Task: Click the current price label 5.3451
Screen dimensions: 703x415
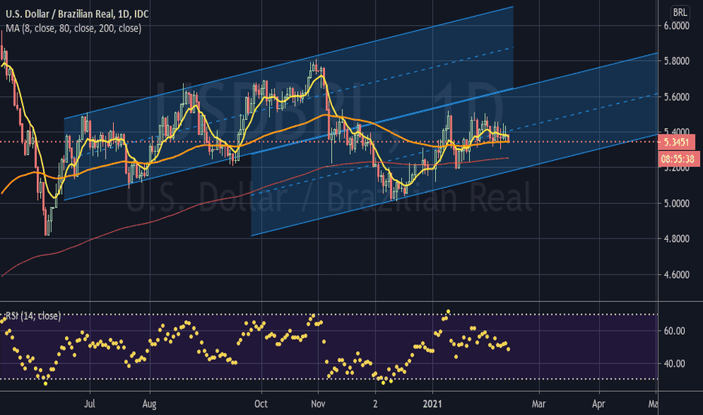Action: pos(676,143)
